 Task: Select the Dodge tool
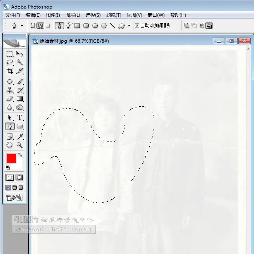click(x=20, y=107)
